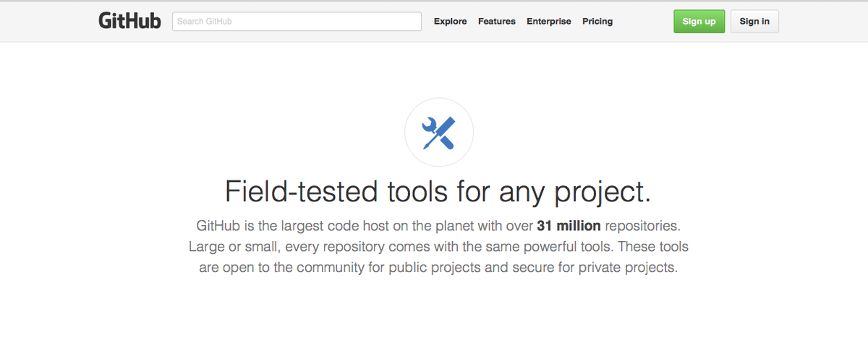Open the Enterprise navigation link
868x360 pixels.
(x=549, y=22)
